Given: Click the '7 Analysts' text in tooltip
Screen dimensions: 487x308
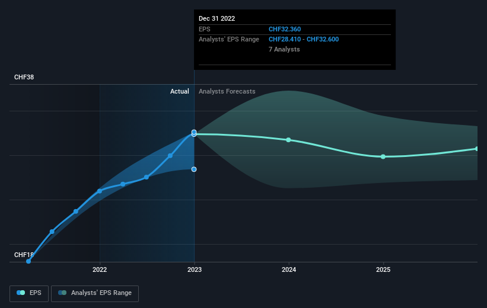Looking at the screenshot, I should tap(284, 49).
